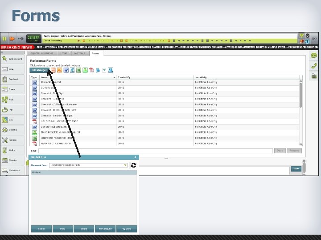Click the My Computer button

(105, 229)
